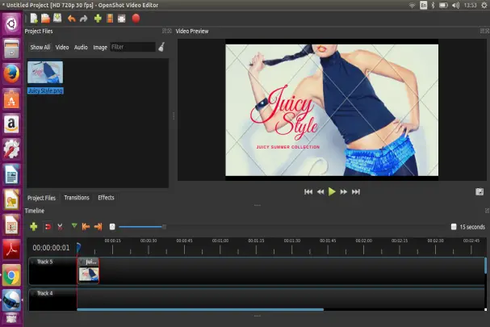This screenshot has width=490, height=327.
Task: Open a project with the folder icon
Action: click(46, 19)
